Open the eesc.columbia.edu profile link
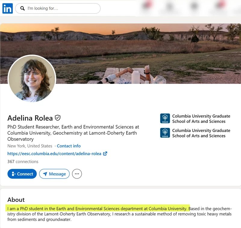 point(54,154)
